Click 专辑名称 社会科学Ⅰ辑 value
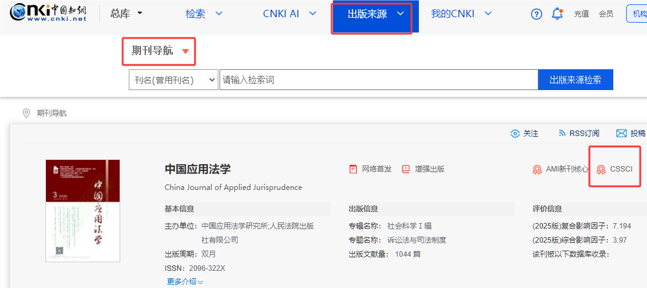Viewport: 647px width, 288px height. click(x=409, y=226)
